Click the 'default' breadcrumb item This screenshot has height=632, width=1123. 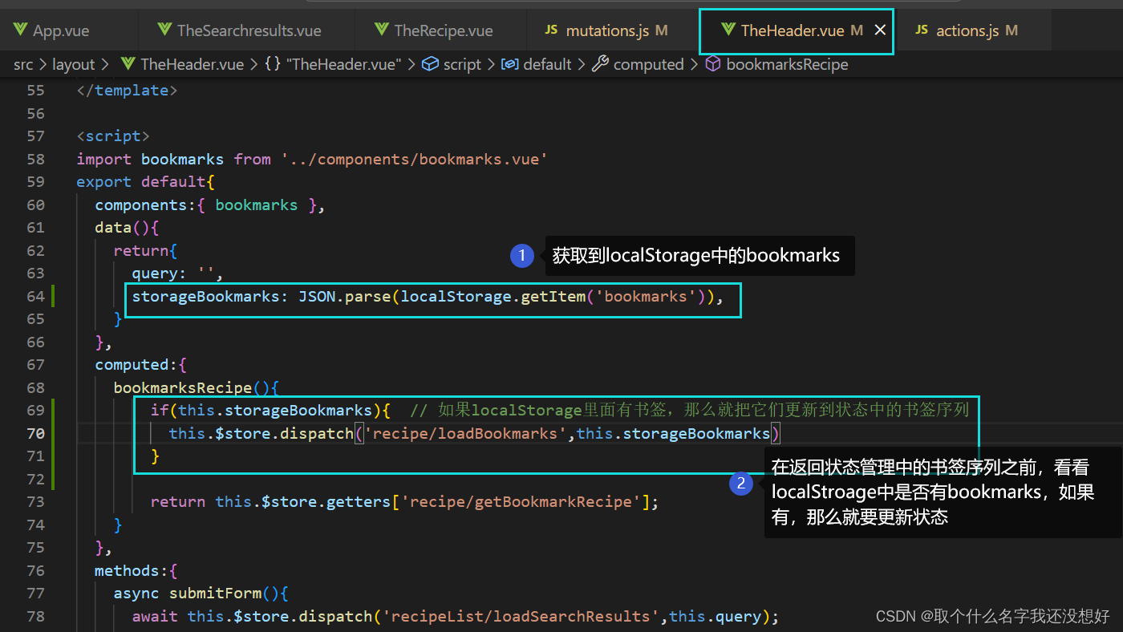coord(547,64)
